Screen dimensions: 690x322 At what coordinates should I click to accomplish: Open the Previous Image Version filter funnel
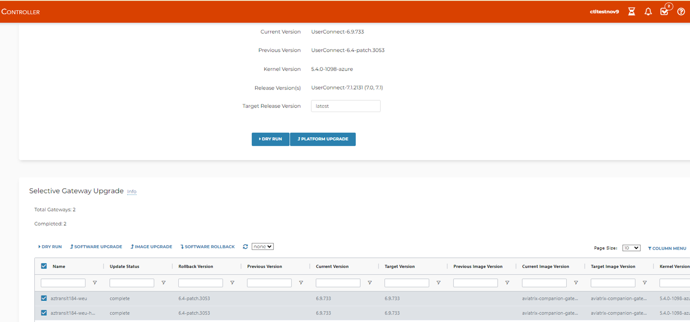click(x=507, y=283)
